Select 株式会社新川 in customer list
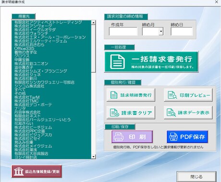This screenshot has width=221, height=182. 51,79
